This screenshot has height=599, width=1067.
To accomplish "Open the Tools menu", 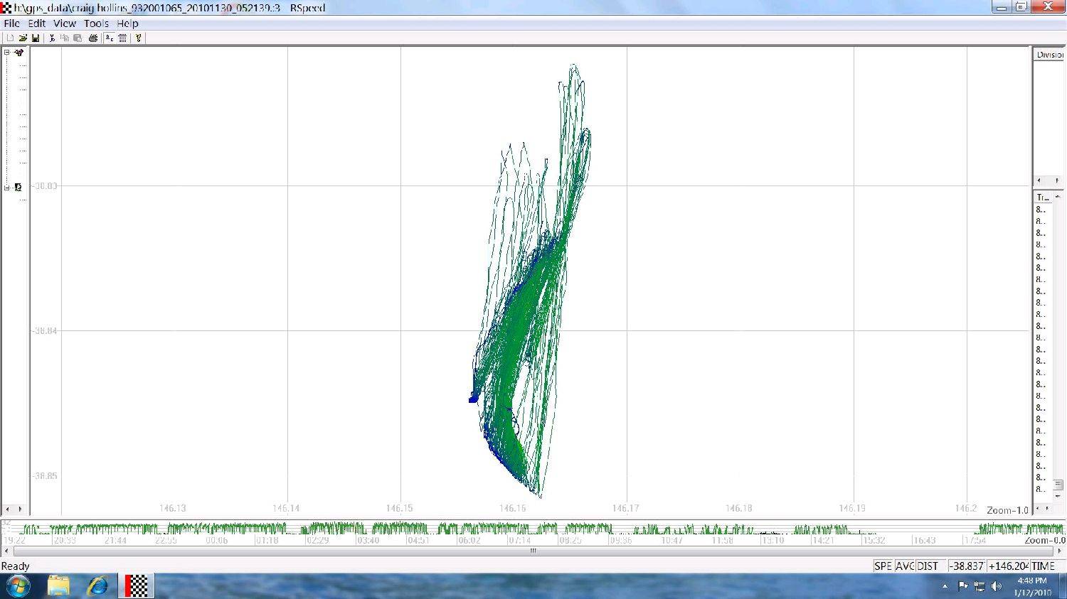I will point(96,23).
